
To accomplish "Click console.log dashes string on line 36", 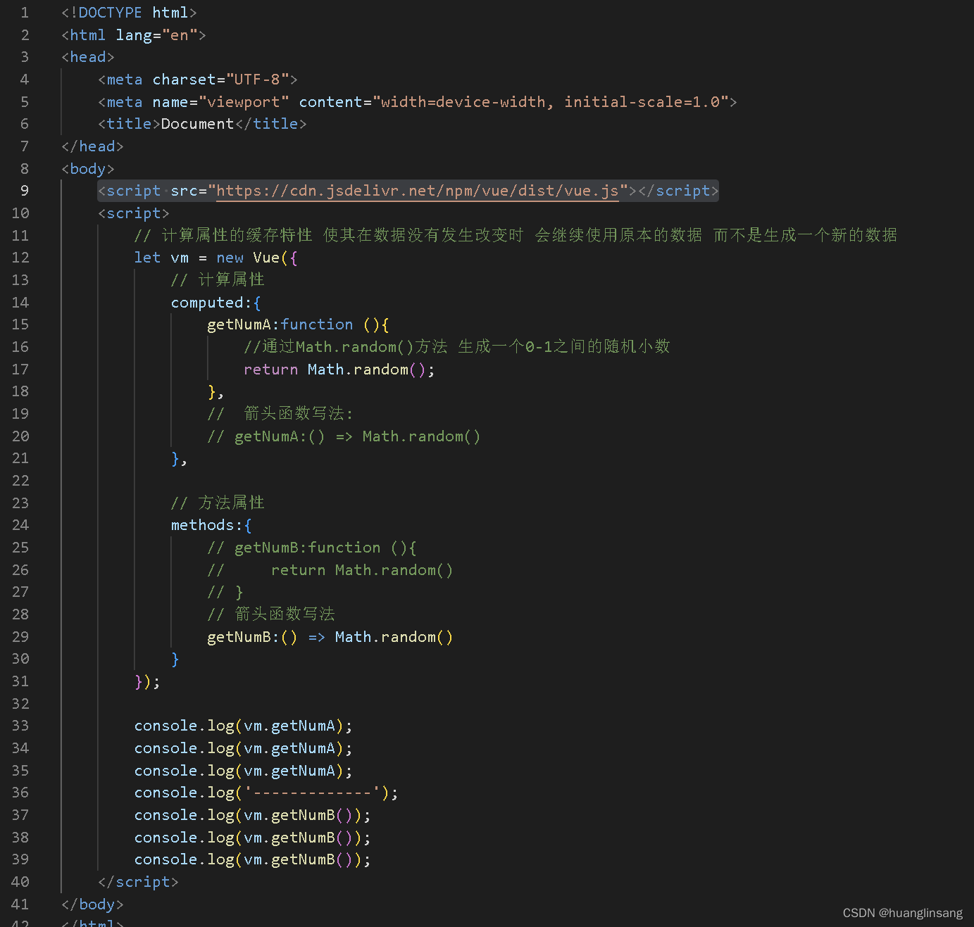I will coord(266,793).
